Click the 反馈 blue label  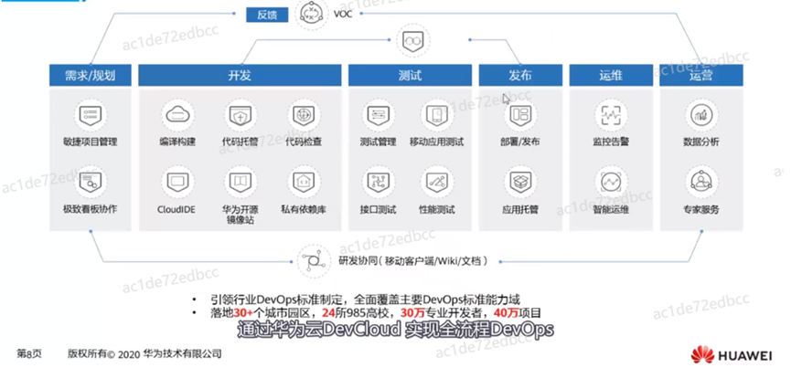pyautogui.click(x=267, y=15)
